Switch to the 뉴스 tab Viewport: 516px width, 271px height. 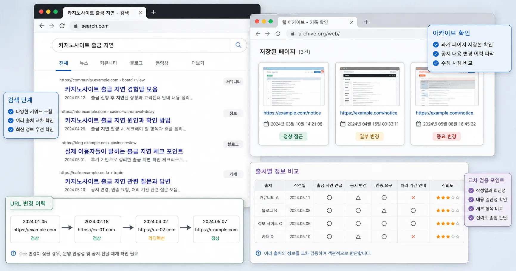84,63
